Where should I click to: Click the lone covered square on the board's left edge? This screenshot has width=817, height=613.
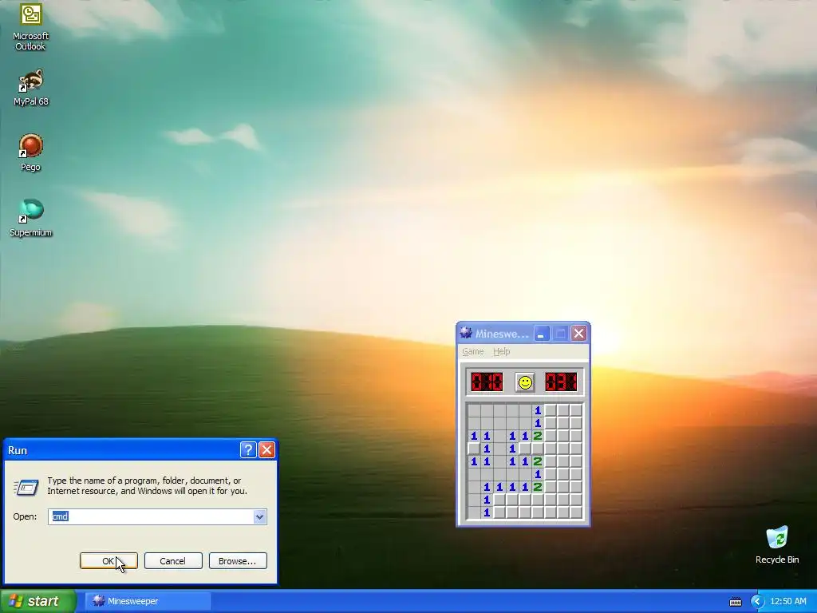tap(474, 449)
